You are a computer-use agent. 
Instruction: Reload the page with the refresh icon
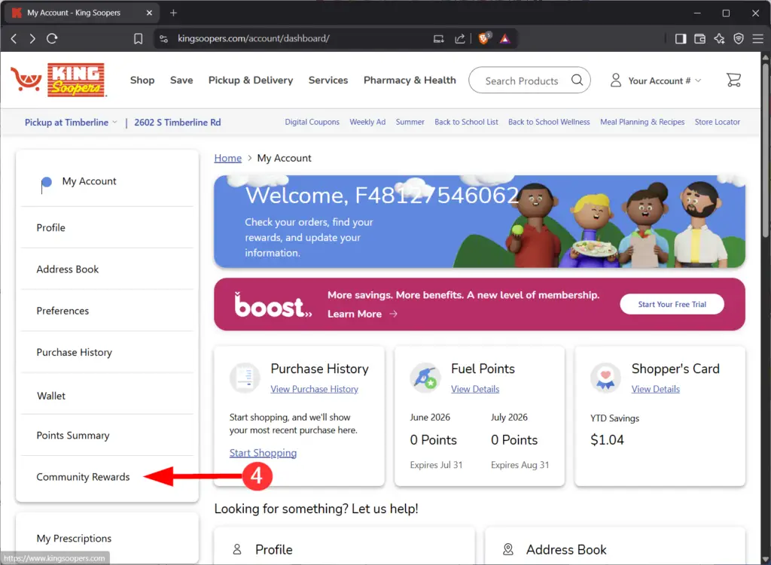pos(52,38)
